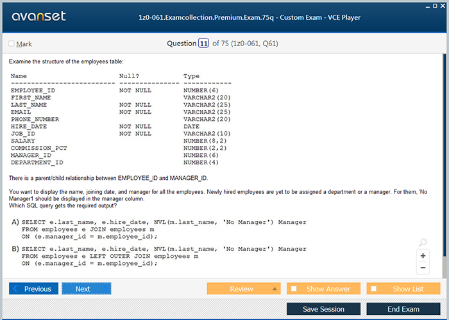Advance with the Next button
This screenshot has width=449, height=320.
86,289
